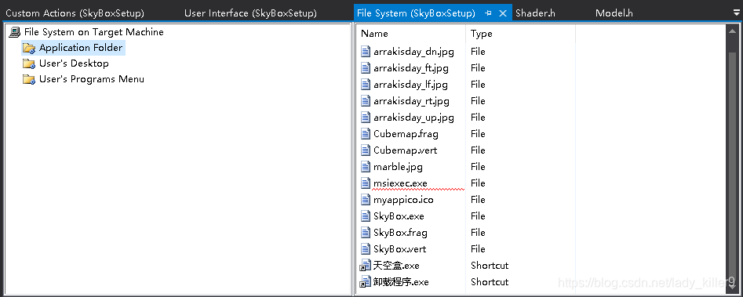Click the Shortcut type cell of 卸载程序.exe

click(490, 282)
